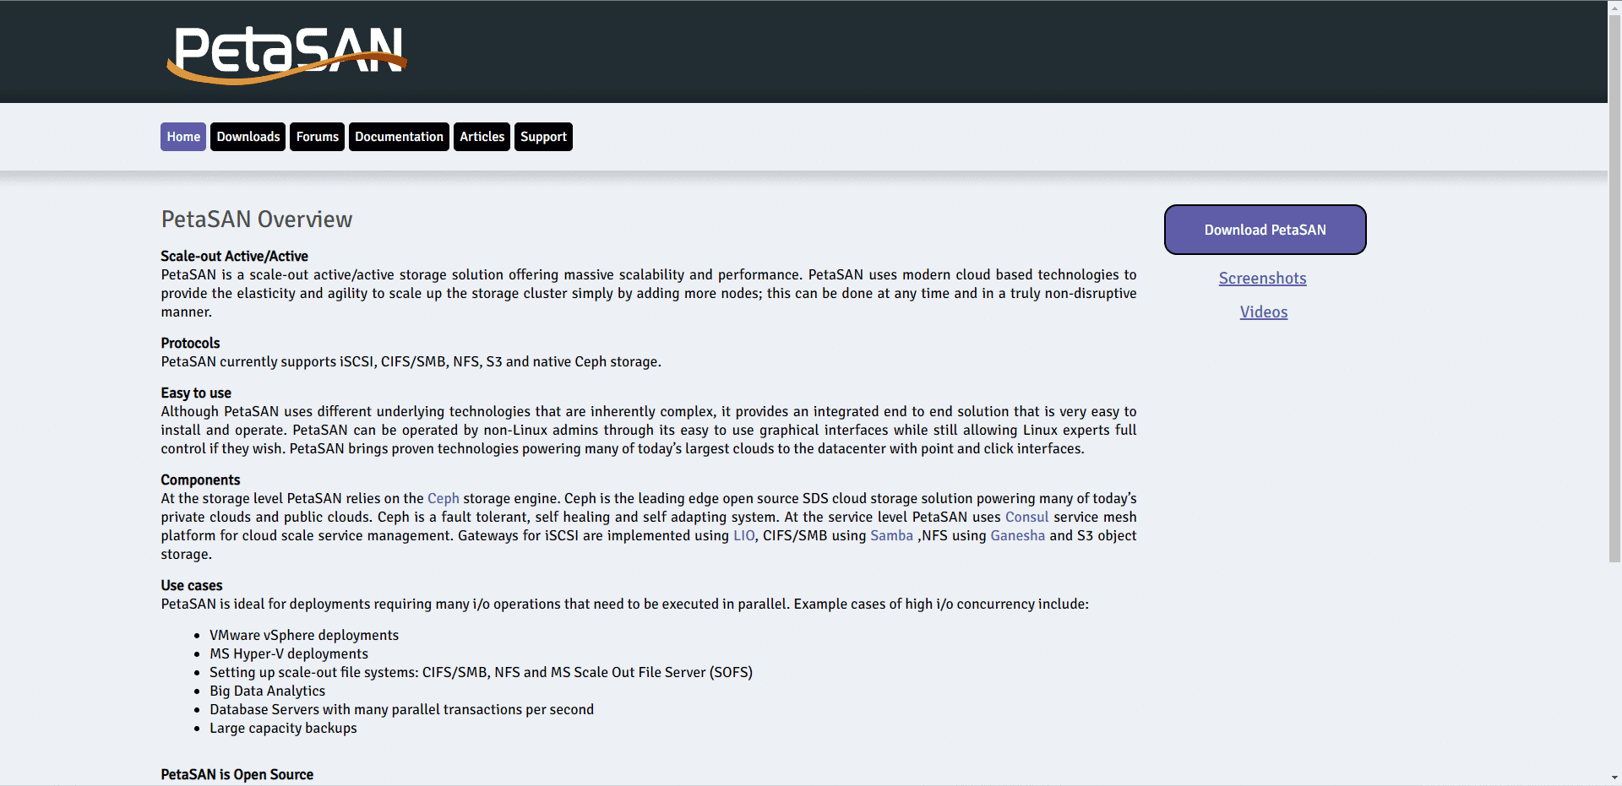The image size is (1622, 786).
Task: Click the Components heading
Action: click(200, 480)
